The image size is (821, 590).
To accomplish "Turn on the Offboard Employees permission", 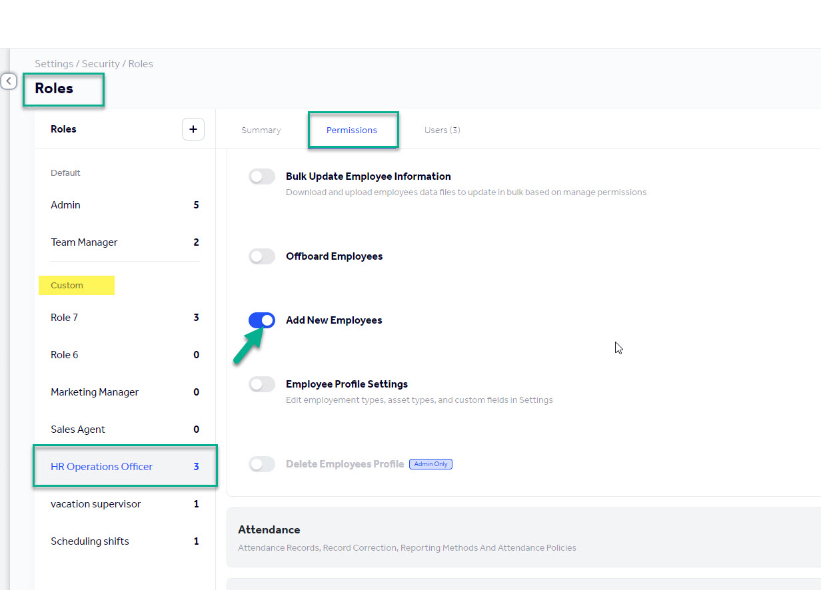I will click(262, 256).
